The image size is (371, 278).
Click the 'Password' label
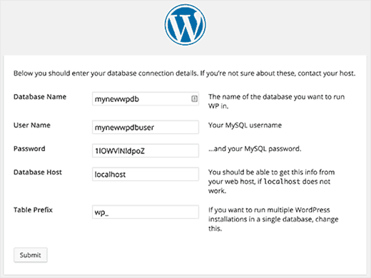29,149
